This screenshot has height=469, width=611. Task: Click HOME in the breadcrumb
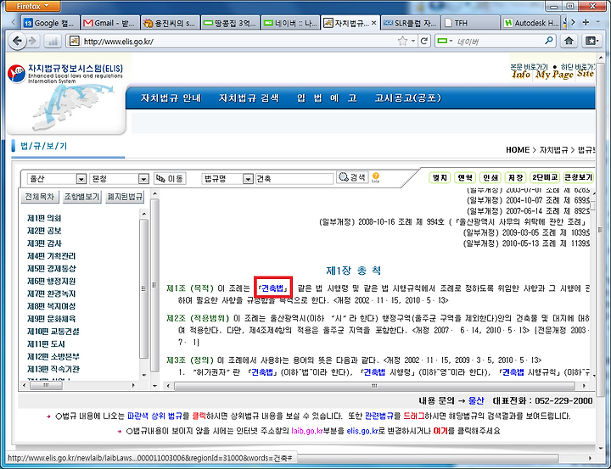coord(518,150)
